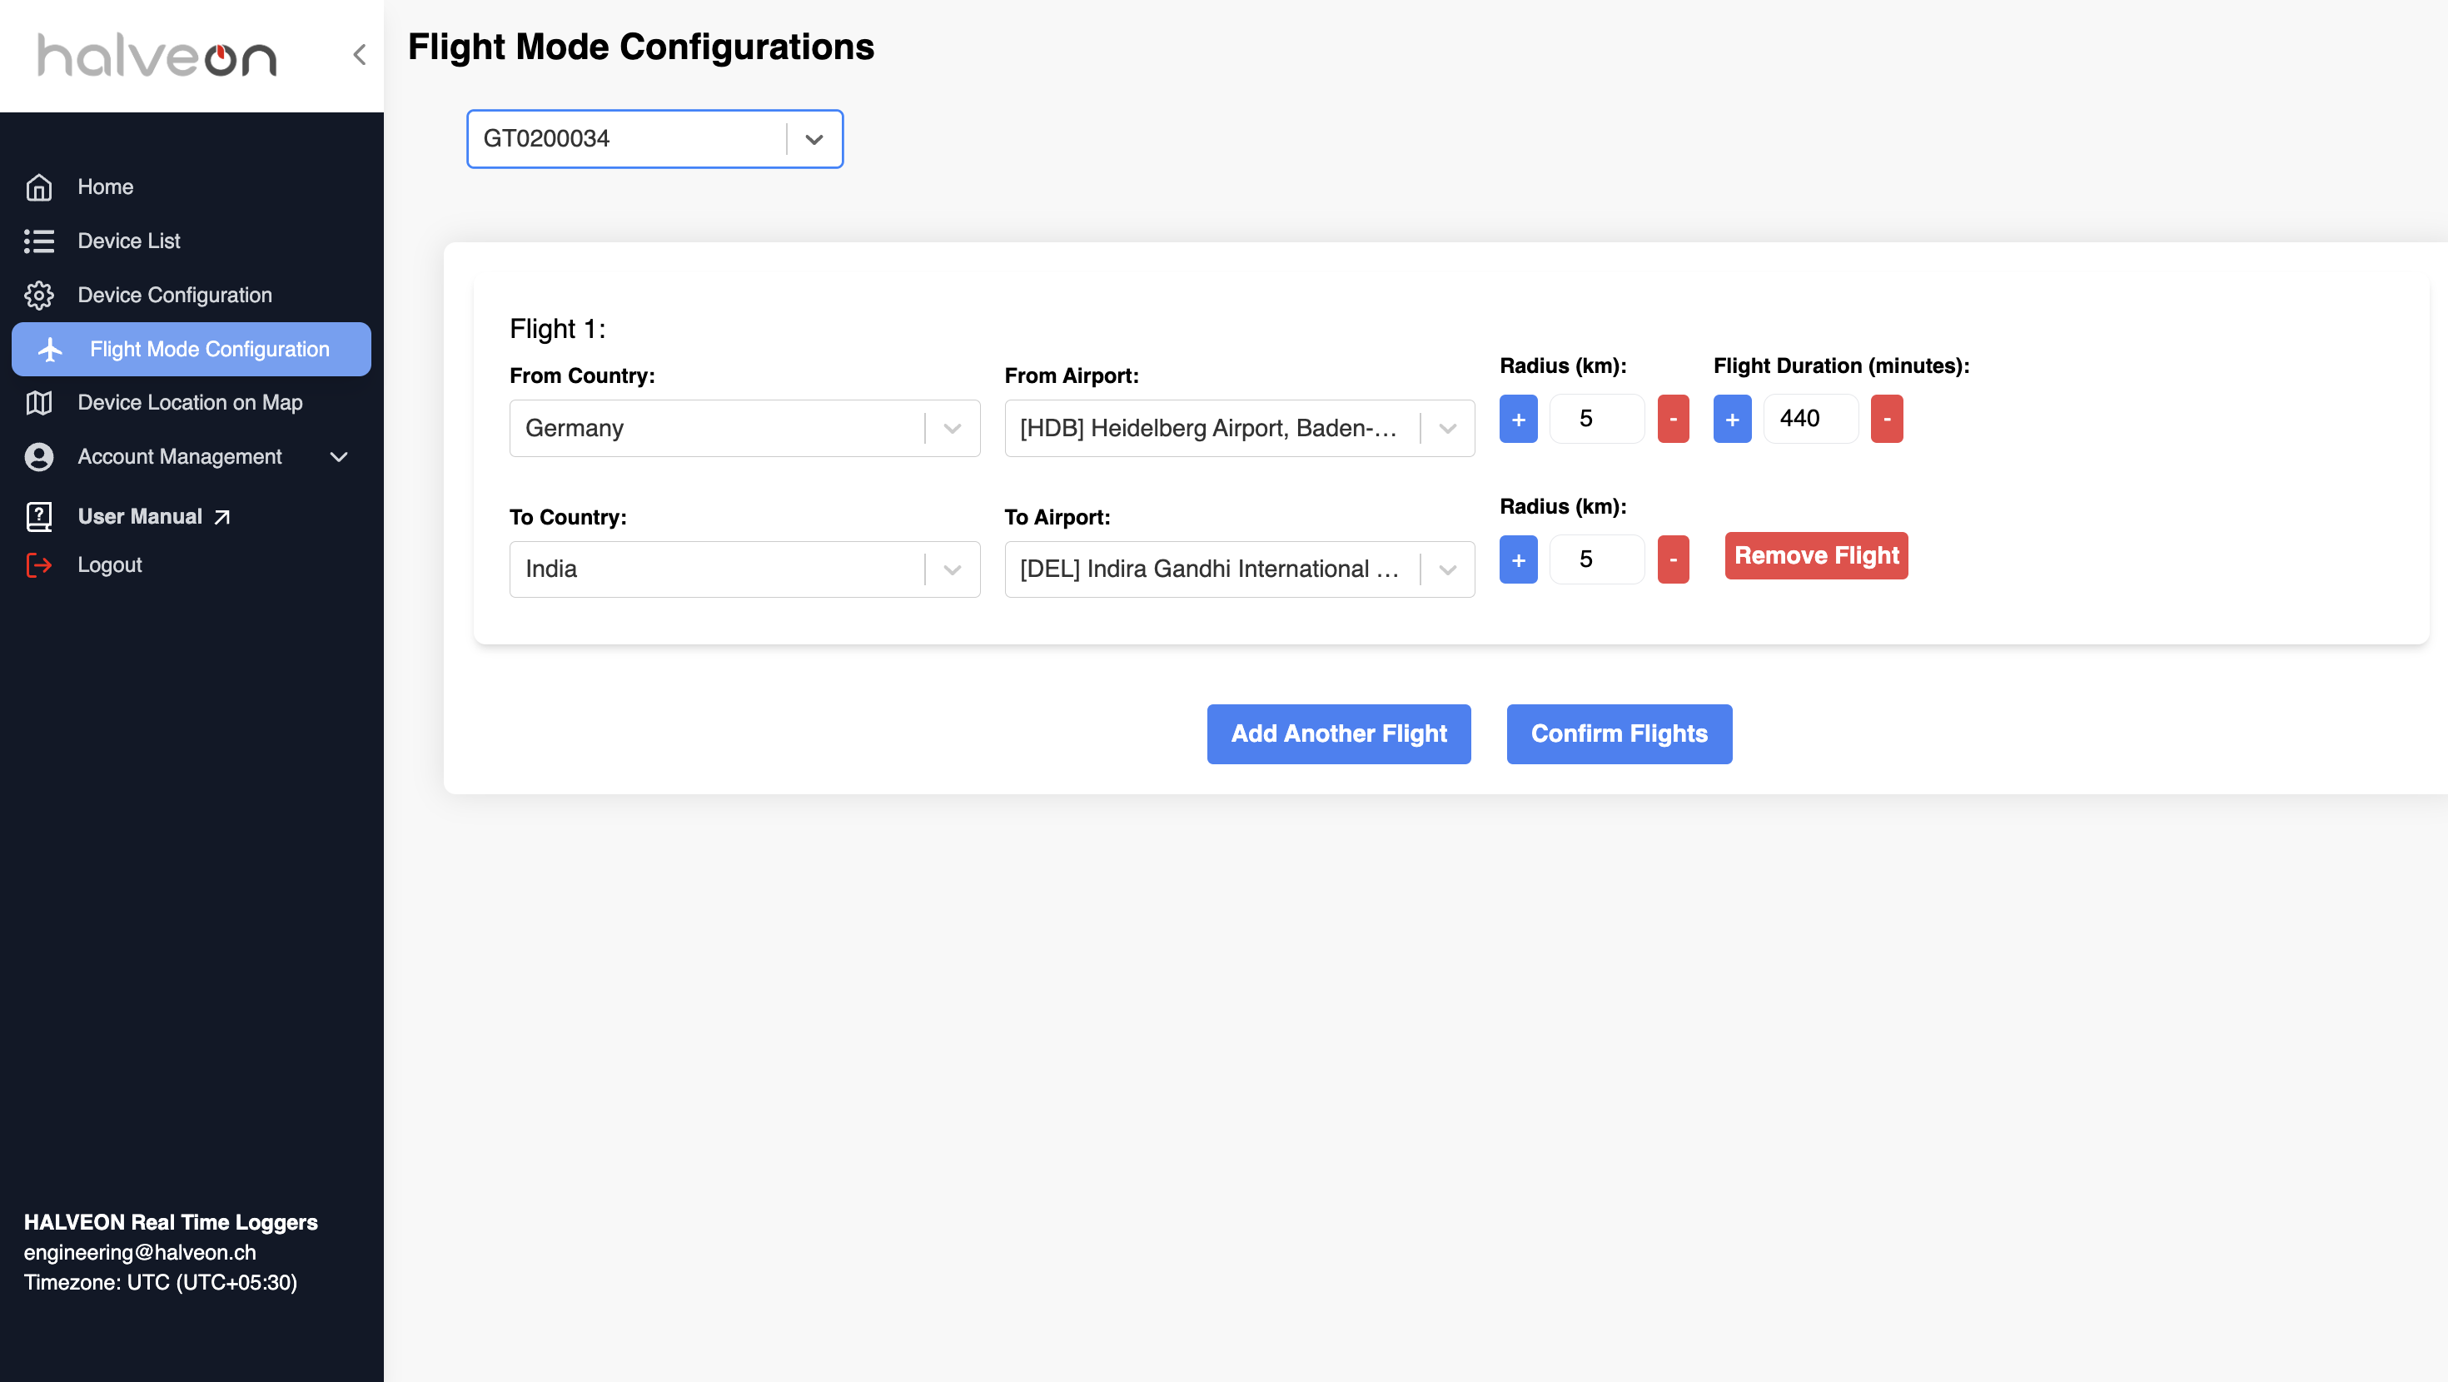This screenshot has width=2448, height=1382.
Task: Log out via Logout link
Action: (109, 565)
